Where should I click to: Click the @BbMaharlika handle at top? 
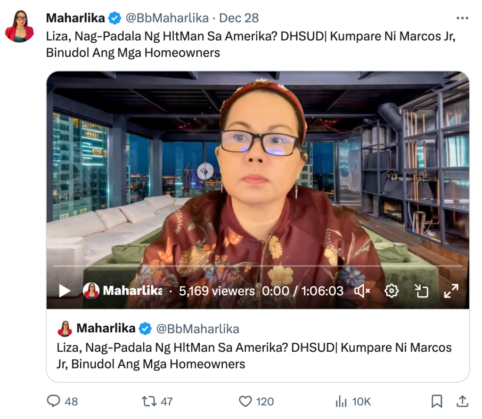tap(167, 18)
